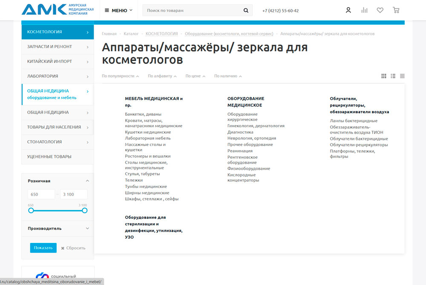Viewport: 426px width, 285px height.
Task: Sort by По цене
Action: point(196,76)
